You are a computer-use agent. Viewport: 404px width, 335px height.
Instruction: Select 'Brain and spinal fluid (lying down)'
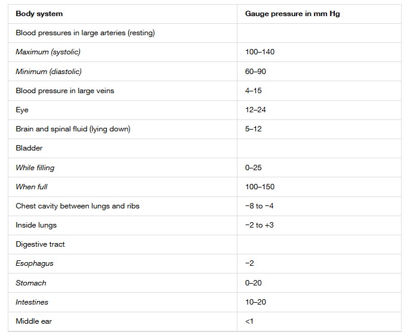click(73, 129)
